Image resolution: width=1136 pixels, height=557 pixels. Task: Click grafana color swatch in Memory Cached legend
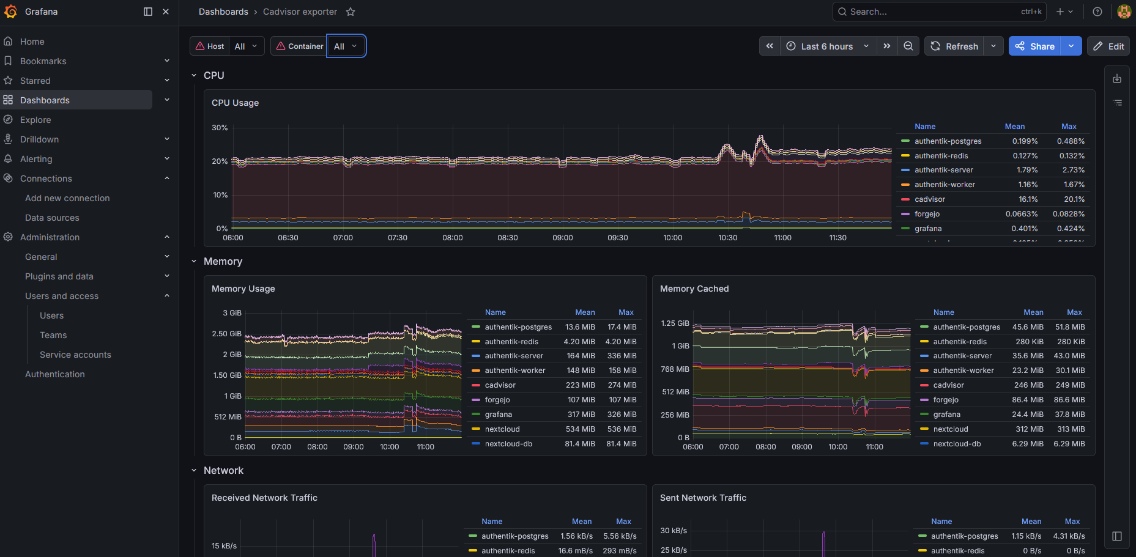[924, 415]
